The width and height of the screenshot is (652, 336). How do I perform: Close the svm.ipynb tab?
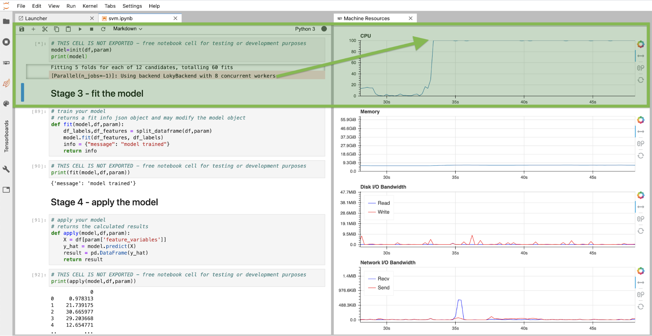tap(175, 18)
